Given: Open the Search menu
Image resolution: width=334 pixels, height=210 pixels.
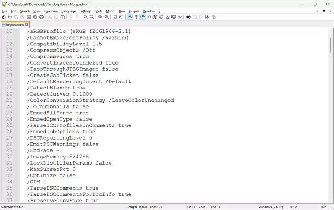Looking at the screenshot, I should point(25,11).
